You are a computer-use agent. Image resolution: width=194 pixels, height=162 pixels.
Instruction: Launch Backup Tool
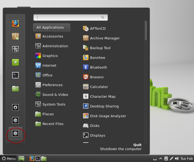click(x=97, y=48)
